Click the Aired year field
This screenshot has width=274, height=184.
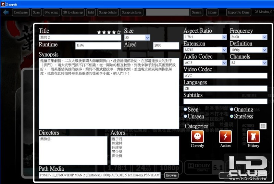[166, 46]
